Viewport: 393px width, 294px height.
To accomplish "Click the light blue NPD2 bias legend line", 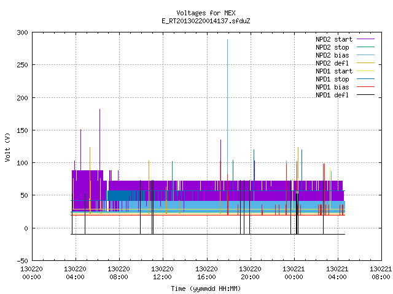I will point(366,55).
